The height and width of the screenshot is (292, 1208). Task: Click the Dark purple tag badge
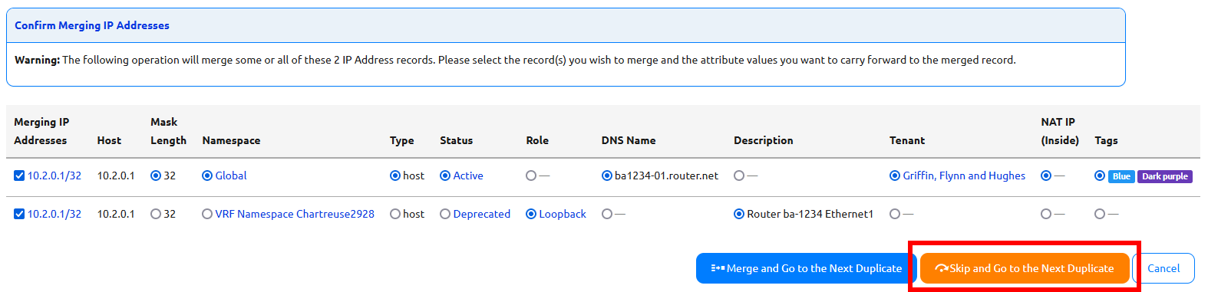click(x=1164, y=176)
